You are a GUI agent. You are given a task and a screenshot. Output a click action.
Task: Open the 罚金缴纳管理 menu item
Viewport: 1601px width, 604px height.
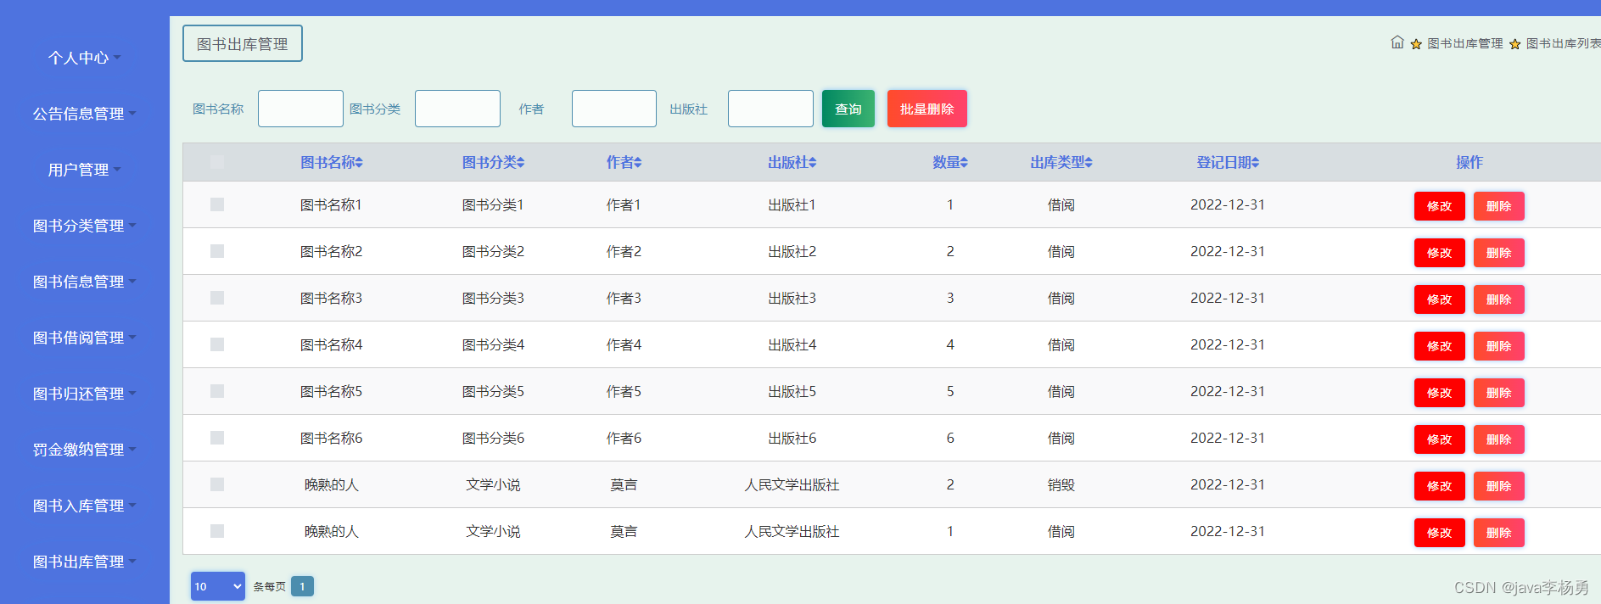[x=84, y=450]
